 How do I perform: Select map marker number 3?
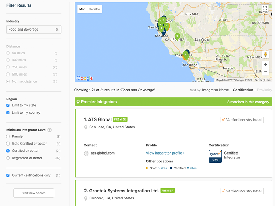[177, 37]
